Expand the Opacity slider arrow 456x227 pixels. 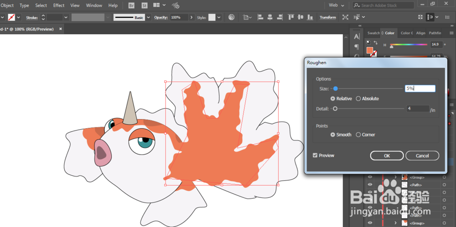(192, 17)
